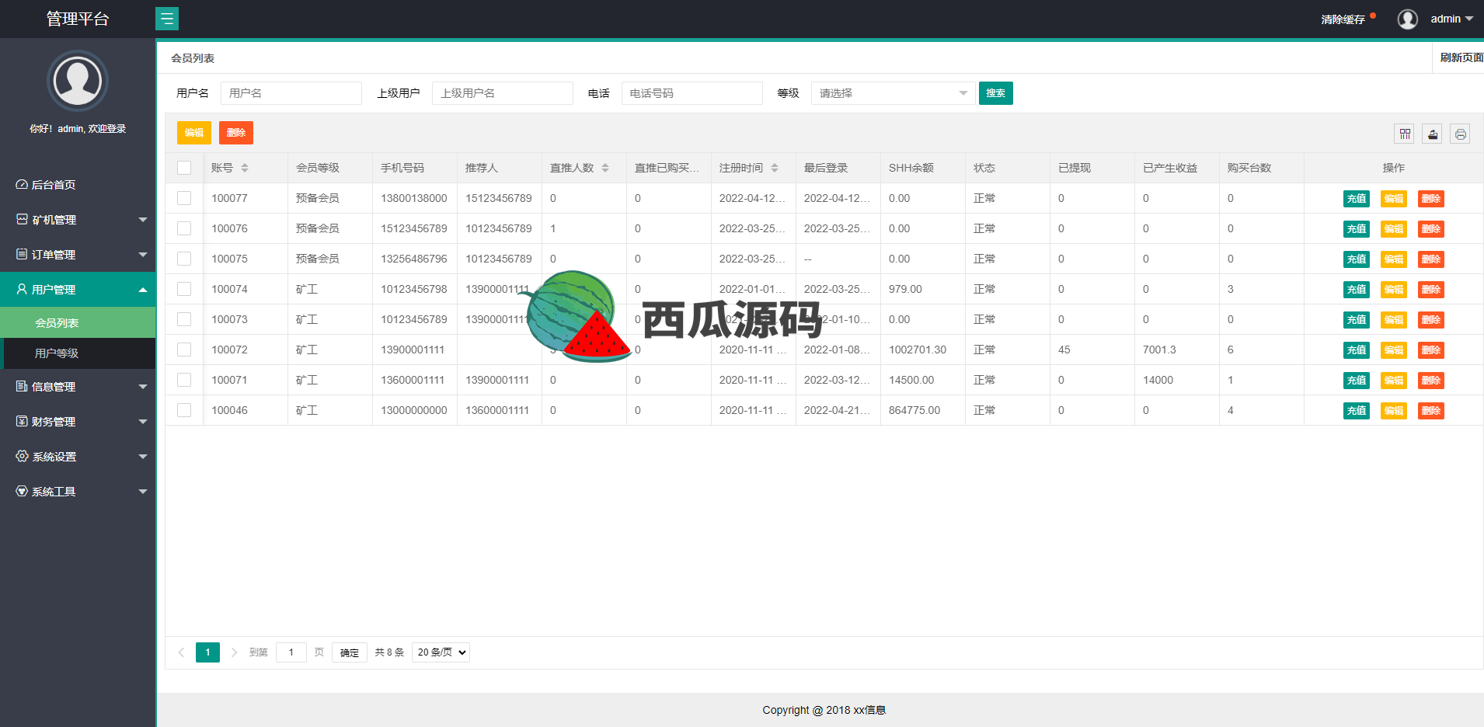
Task: Check the row for account 100072
Action: (x=184, y=350)
